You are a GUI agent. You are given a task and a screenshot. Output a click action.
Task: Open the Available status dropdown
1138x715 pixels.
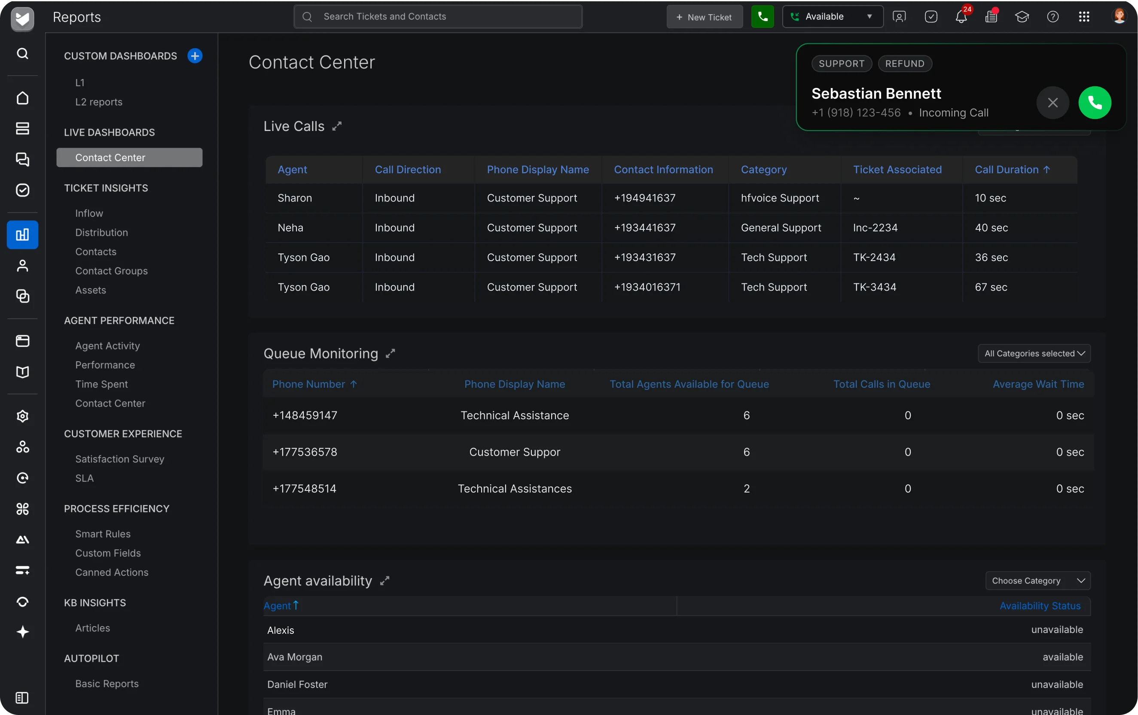pyautogui.click(x=832, y=16)
